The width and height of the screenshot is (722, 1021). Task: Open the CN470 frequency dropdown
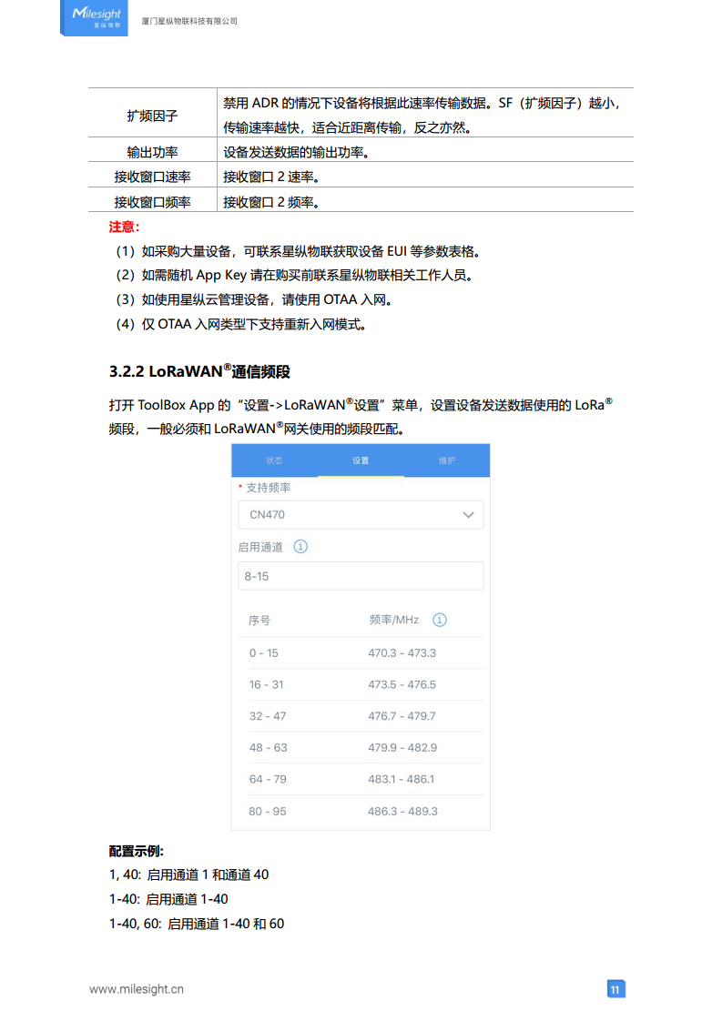point(361,514)
